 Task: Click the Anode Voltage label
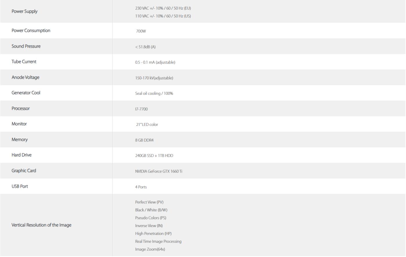point(26,77)
